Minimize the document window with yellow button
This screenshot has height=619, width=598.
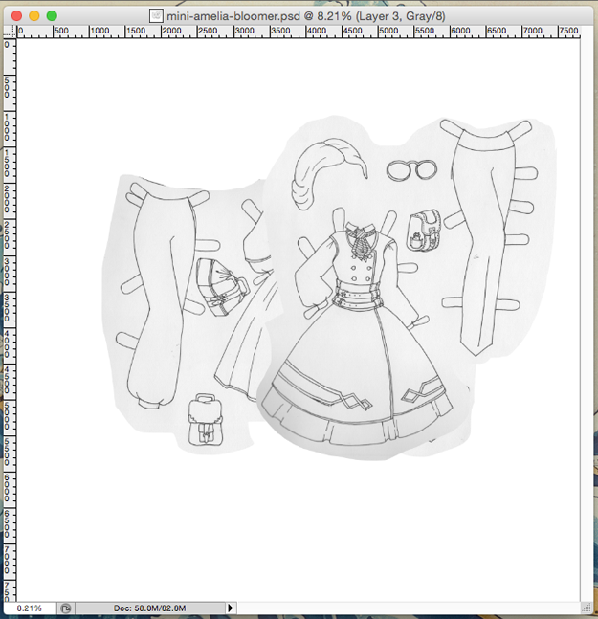(x=34, y=16)
